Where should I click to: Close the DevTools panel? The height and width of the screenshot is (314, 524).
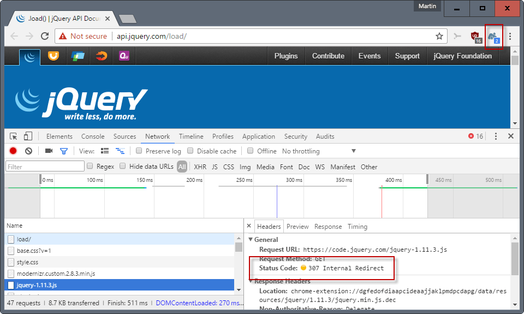(511, 136)
